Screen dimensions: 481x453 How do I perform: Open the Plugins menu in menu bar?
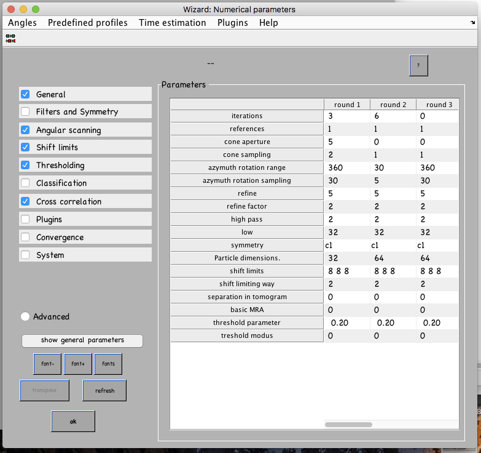233,23
